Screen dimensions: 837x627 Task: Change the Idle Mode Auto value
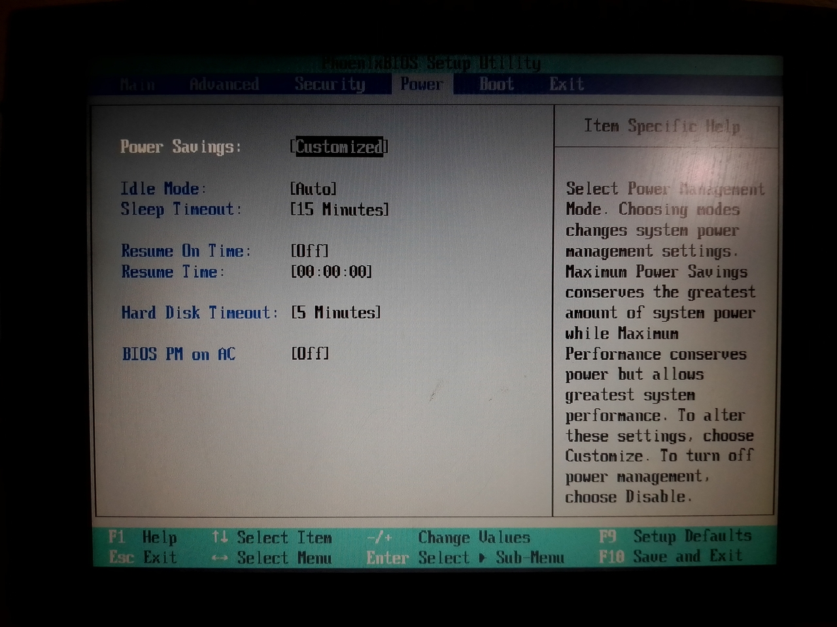313,189
